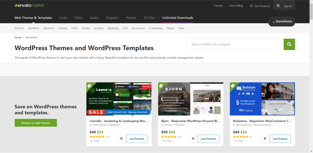Open Lawnella Gardening & Landscaping title
This screenshot has width=313, height=153.
[x=119, y=121]
